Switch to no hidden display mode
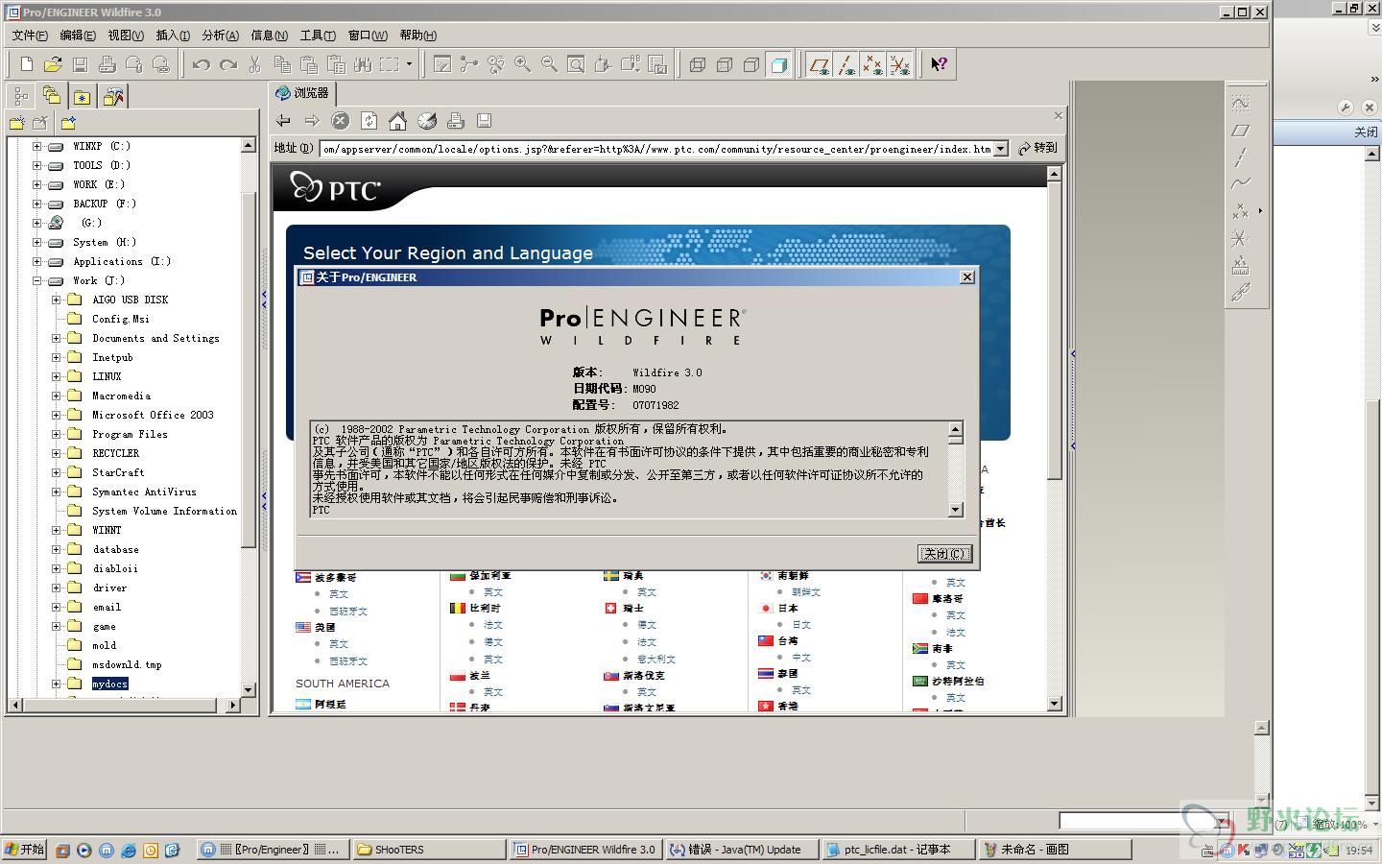Image resolution: width=1382 pixels, height=864 pixels. pyautogui.click(x=751, y=64)
